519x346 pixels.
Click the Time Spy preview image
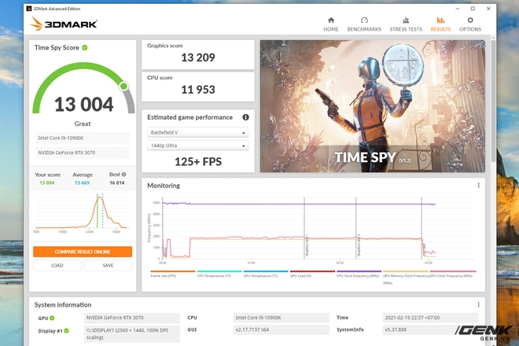pos(373,106)
